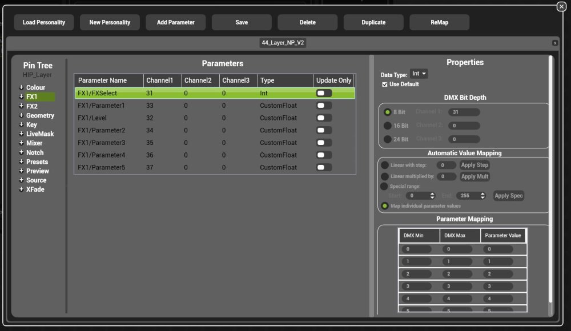This screenshot has width=571, height=331.
Task: Click the ReMap button
Action: [x=439, y=22]
